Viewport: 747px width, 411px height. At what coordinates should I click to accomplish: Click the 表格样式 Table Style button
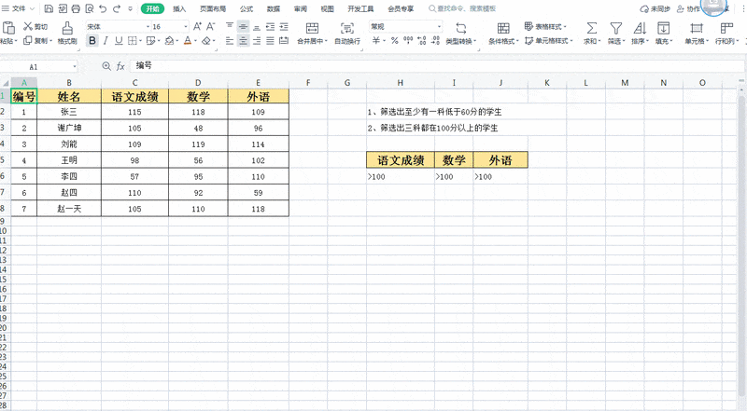tap(546, 27)
